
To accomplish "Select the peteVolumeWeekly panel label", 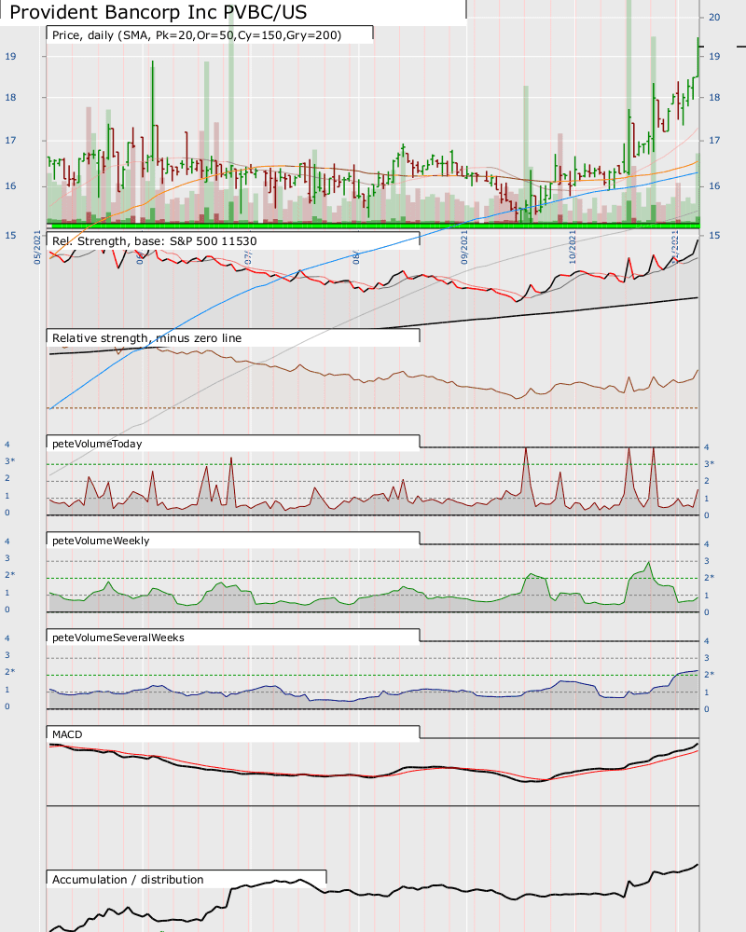I will coord(101,541).
